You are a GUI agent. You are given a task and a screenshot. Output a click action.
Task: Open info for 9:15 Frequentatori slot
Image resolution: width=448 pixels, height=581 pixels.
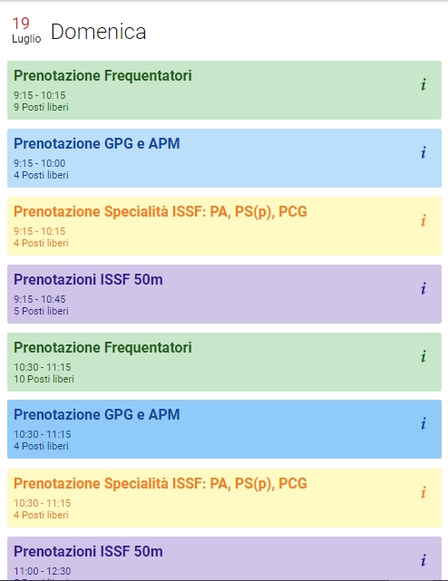click(424, 84)
